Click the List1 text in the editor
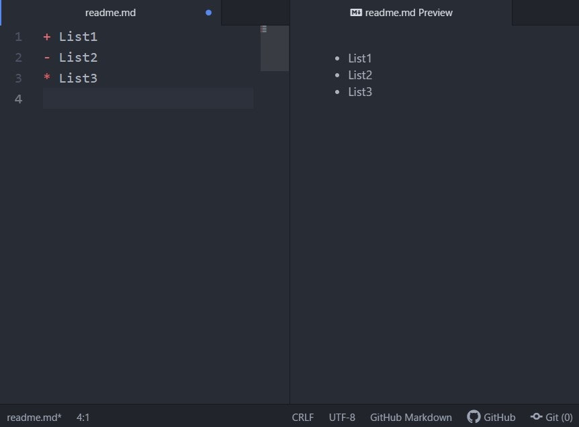 [79, 36]
